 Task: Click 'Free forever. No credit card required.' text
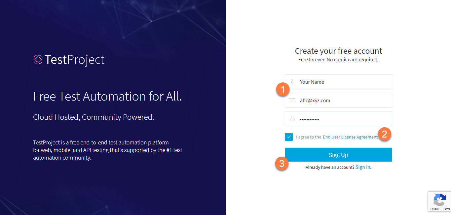[338, 60]
